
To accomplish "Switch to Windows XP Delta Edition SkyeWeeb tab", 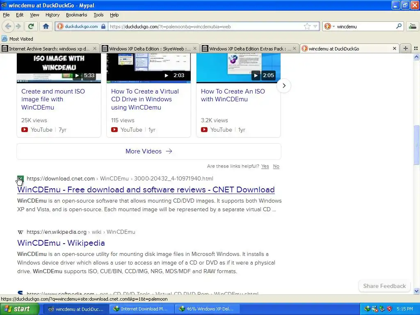I will click(x=150, y=48).
